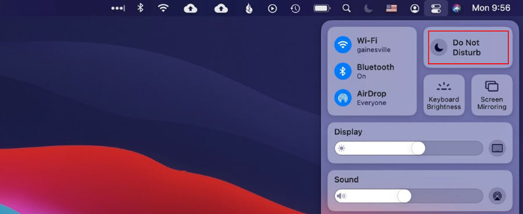Click the US flag input source icon
This screenshot has width=523, height=214.
click(x=392, y=8)
